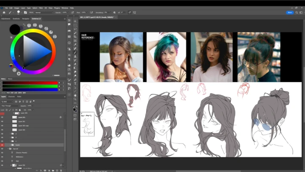This screenshot has height=172, width=305.
Task: Toggle visibility of group 3
Action: 2,134
